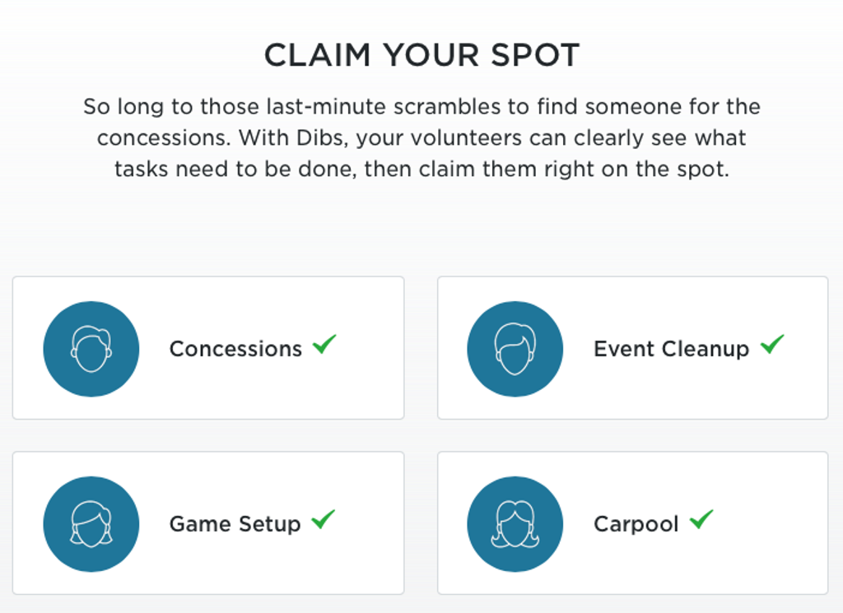Toggle the green checkmark beside Concessions
The width and height of the screenshot is (843, 613).
tap(324, 344)
